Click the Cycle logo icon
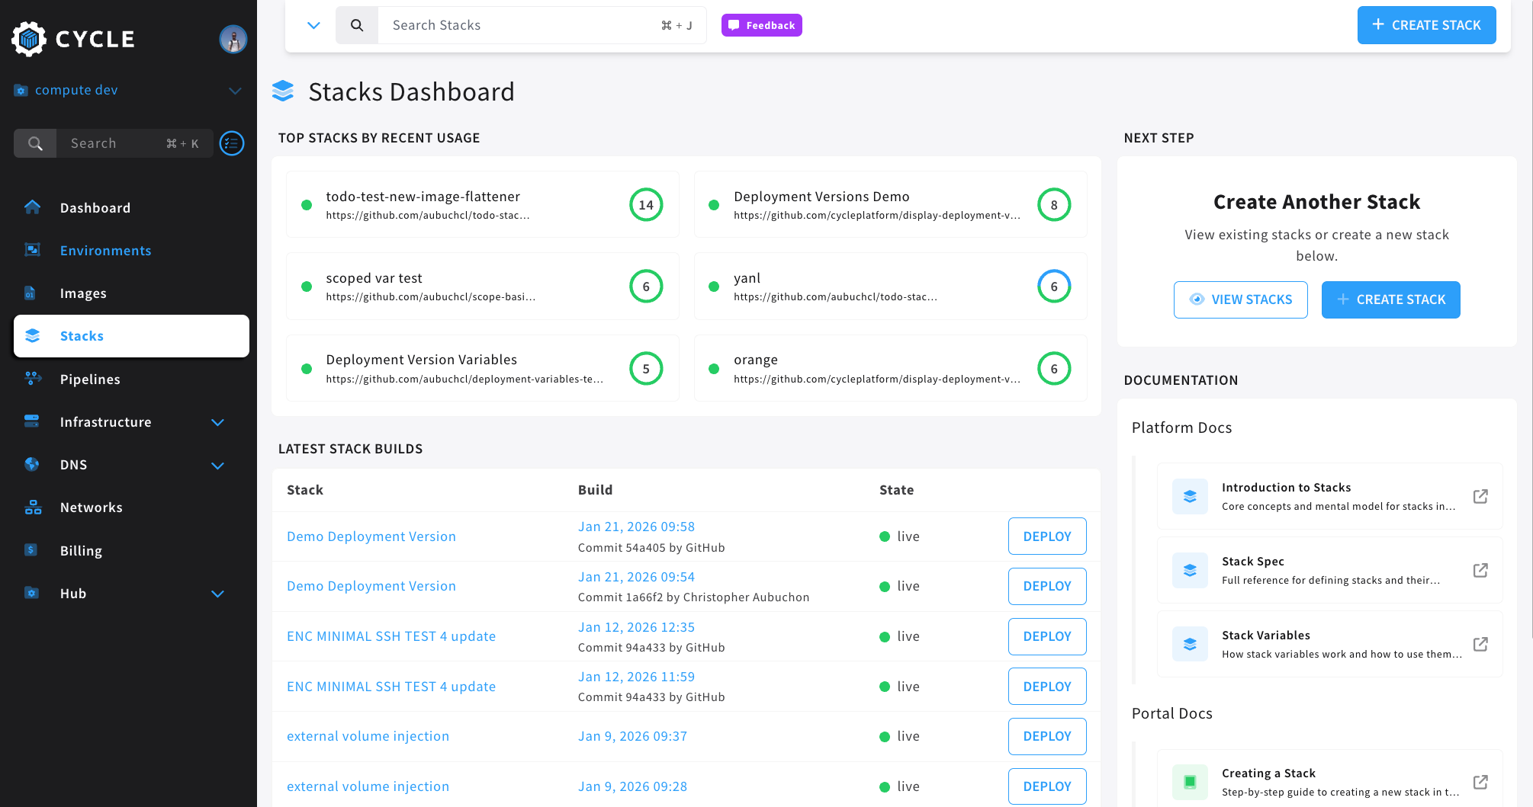 (29, 39)
